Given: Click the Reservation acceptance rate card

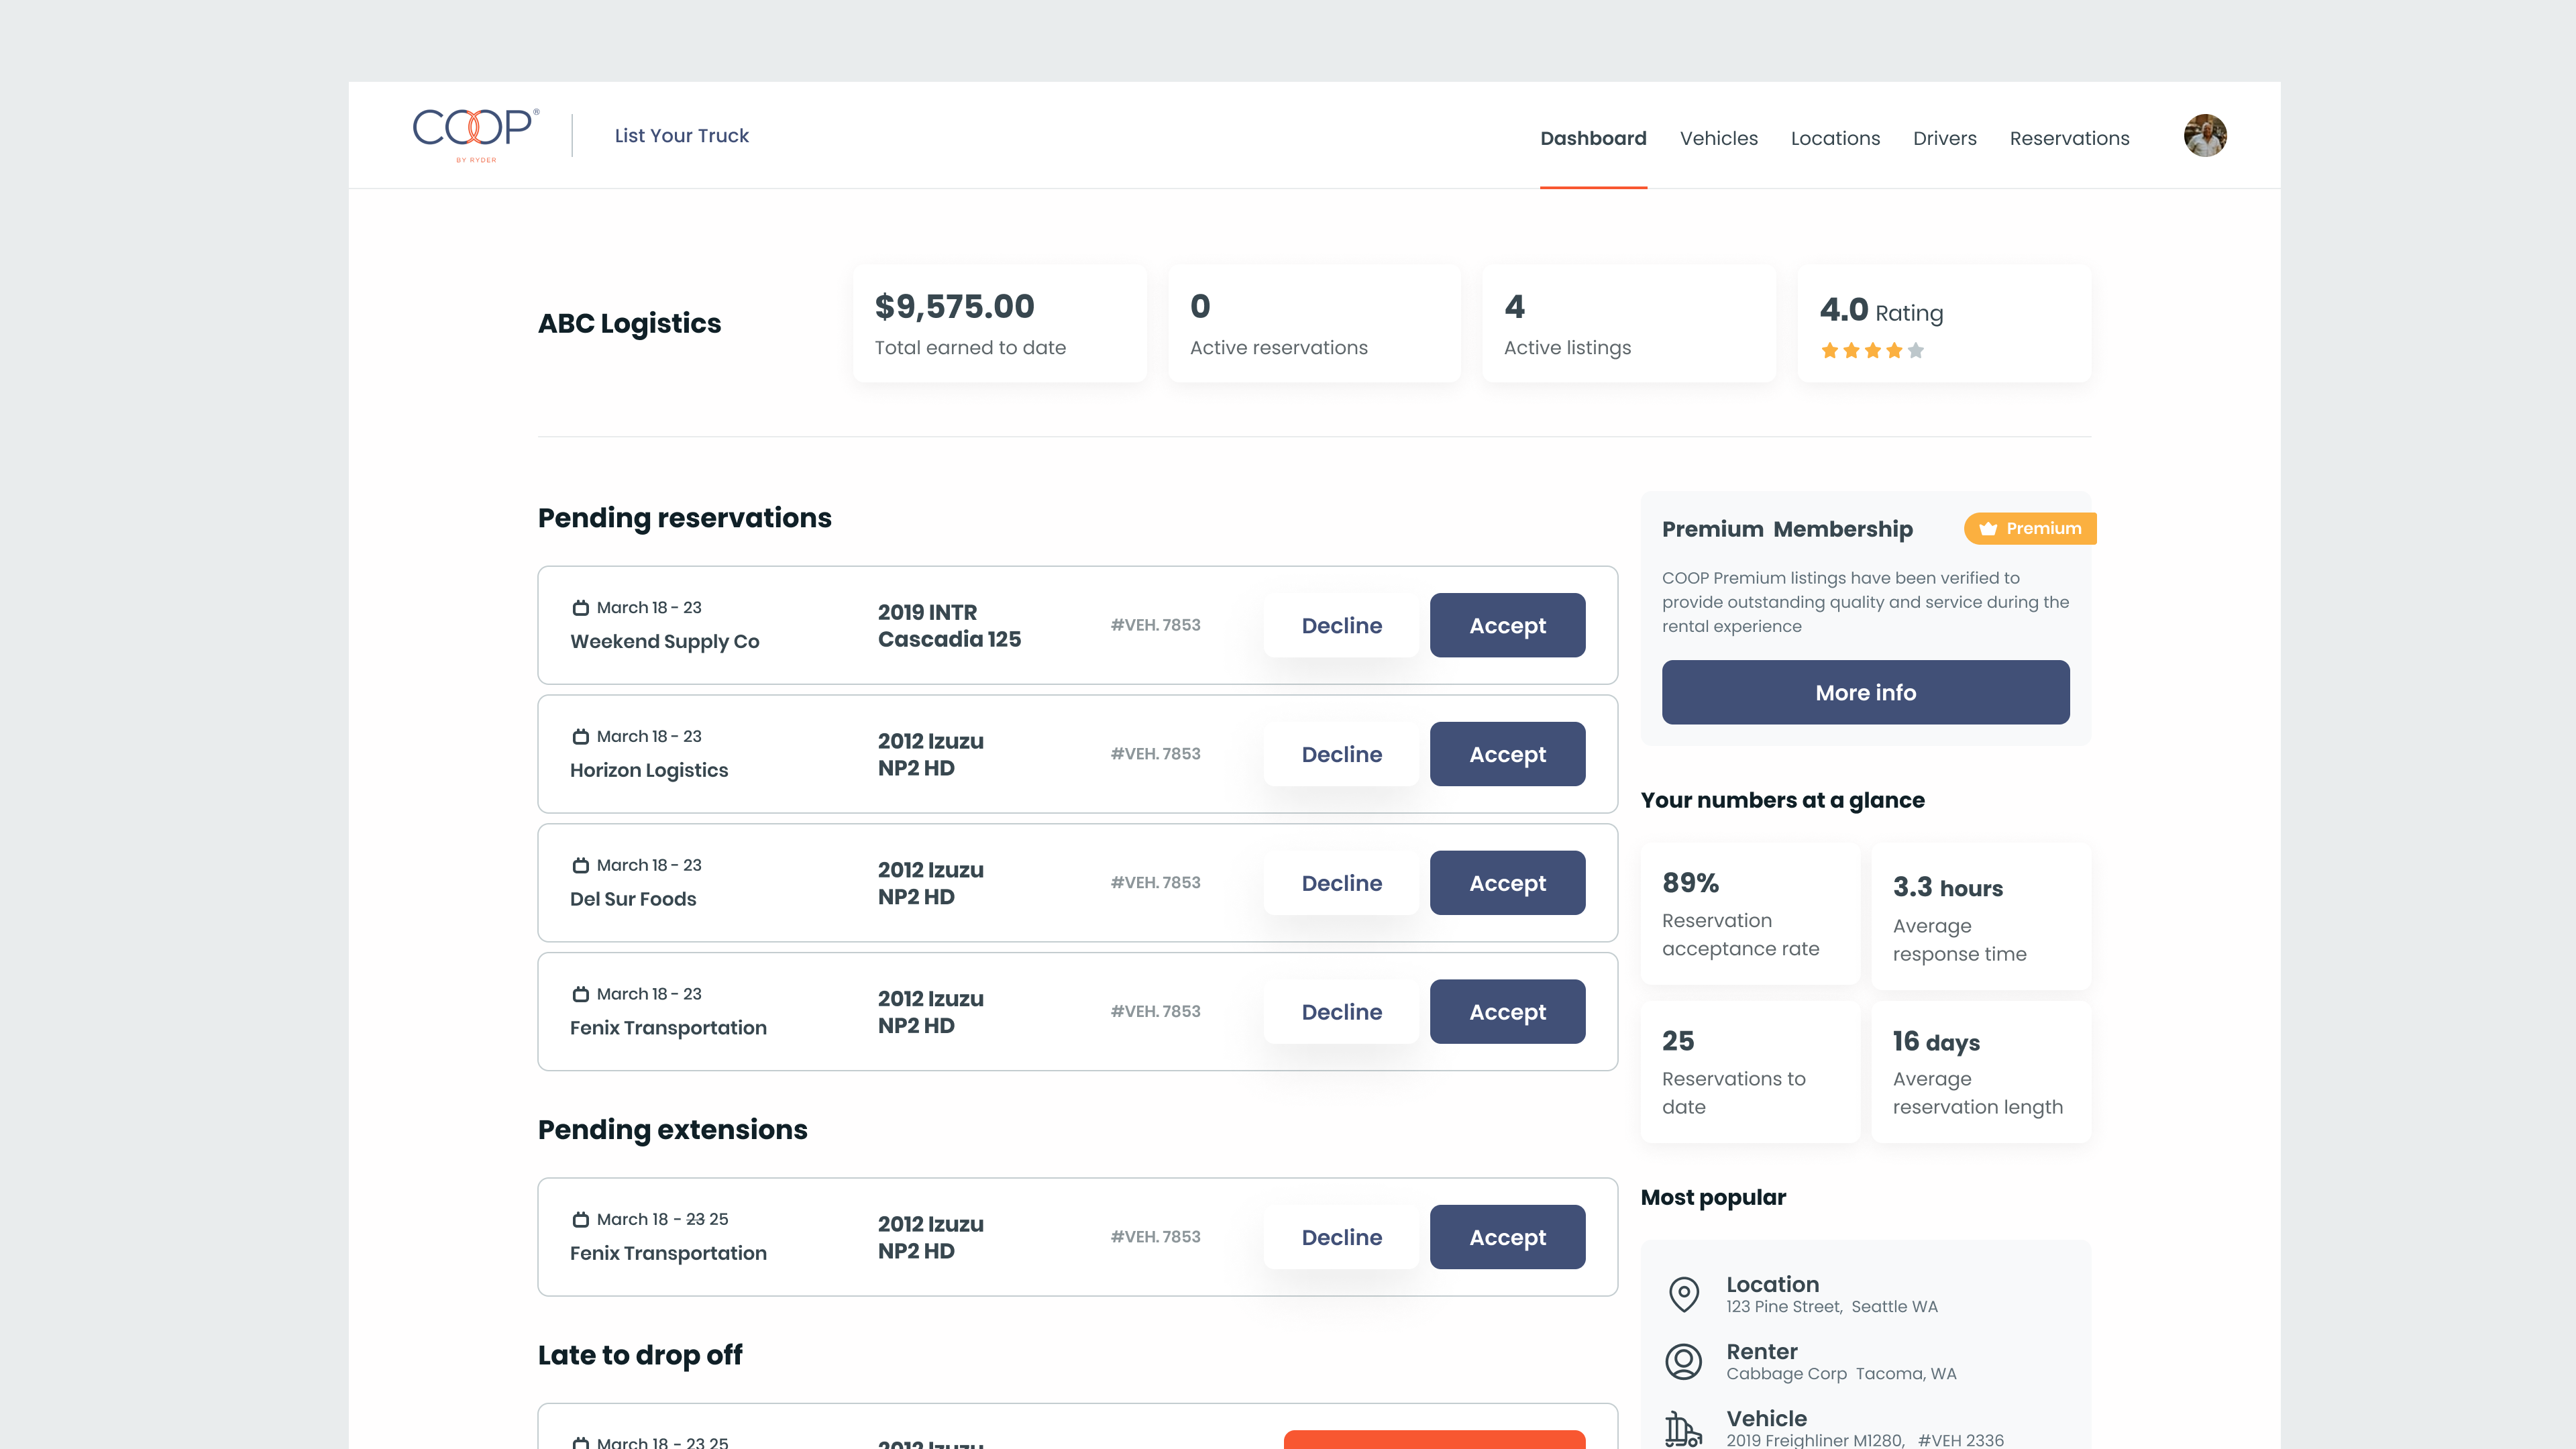Looking at the screenshot, I should coord(1750,914).
